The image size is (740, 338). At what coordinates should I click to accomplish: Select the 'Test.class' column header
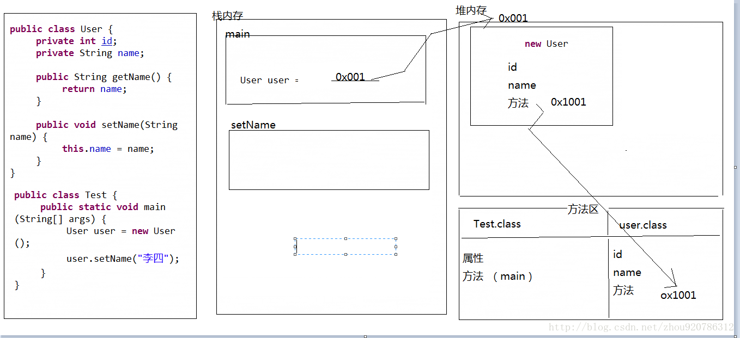click(x=497, y=224)
